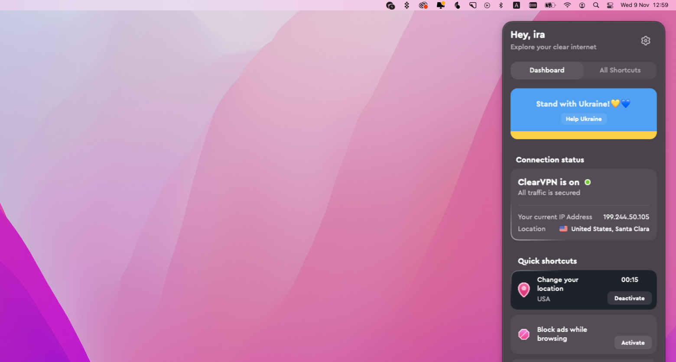Screen dimensions: 676x362
Task: Click the Connection status heading
Action: coord(550,160)
